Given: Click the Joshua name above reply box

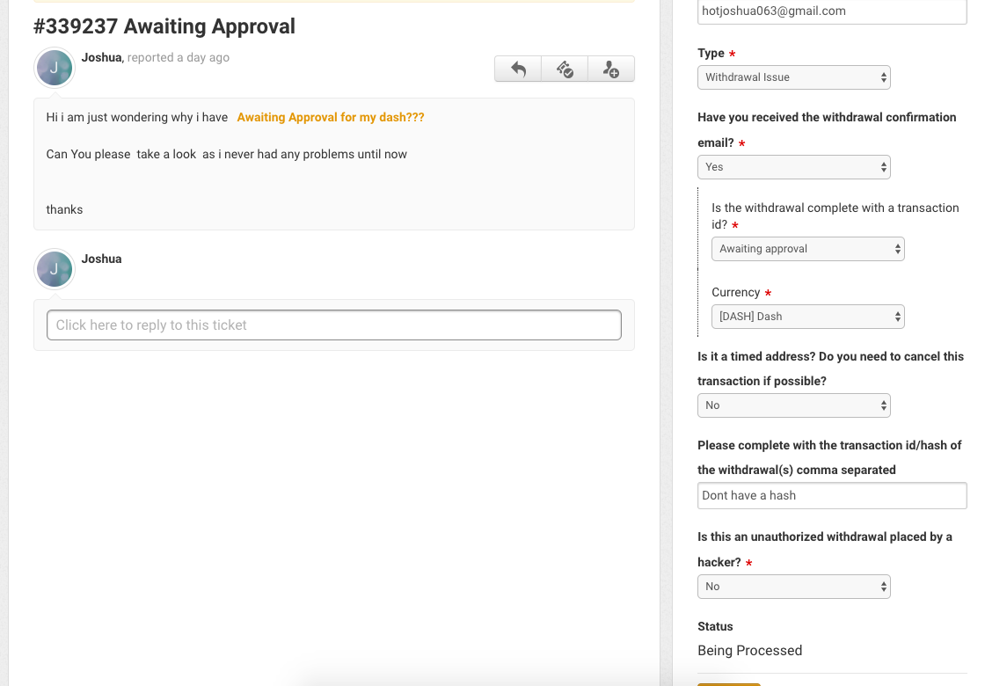Looking at the screenshot, I should (x=102, y=259).
